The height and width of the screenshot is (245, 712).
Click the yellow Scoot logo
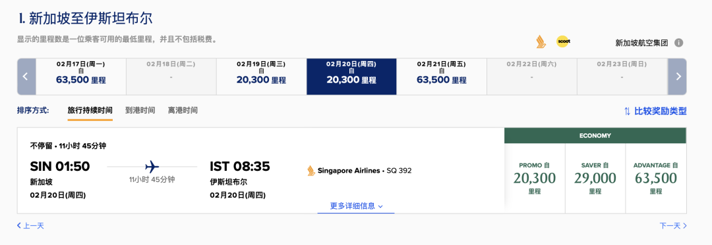pos(563,41)
